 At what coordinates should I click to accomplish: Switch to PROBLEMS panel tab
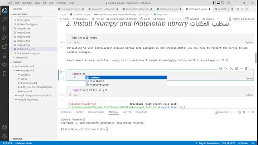click(66, 112)
